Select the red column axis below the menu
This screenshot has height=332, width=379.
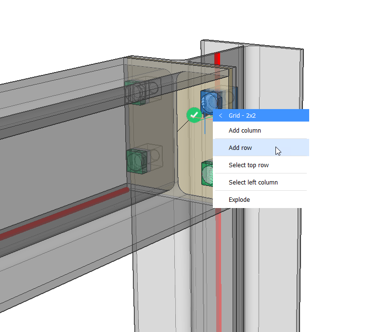219,269
